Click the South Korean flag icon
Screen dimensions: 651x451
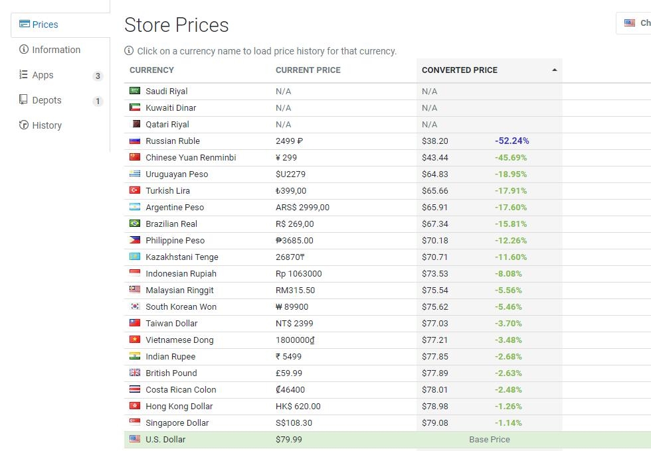click(x=134, y=306)
